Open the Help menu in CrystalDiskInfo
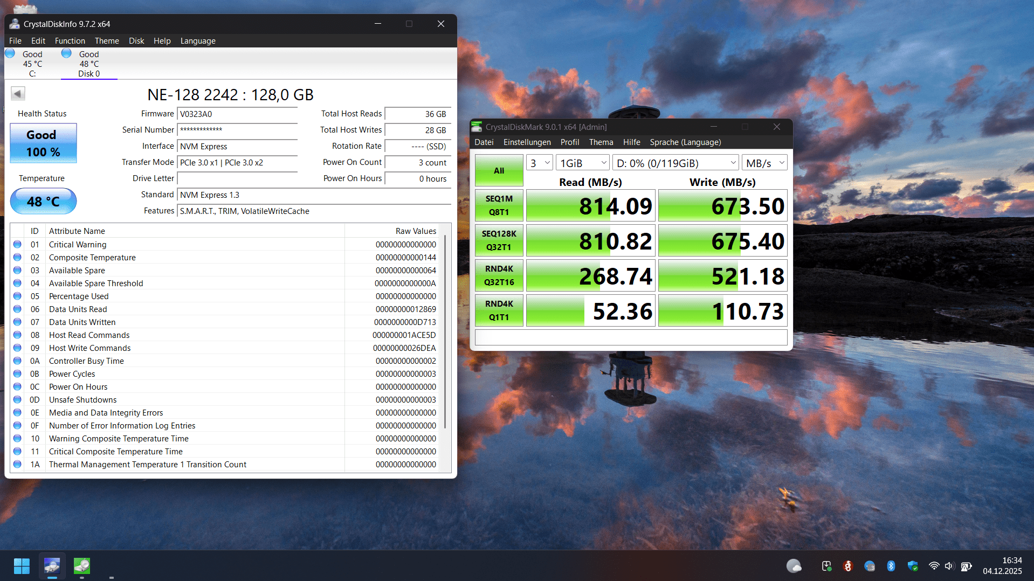The width and height of the screenshot is (1034, 581). pyautogui.click(x=162, y=41)
